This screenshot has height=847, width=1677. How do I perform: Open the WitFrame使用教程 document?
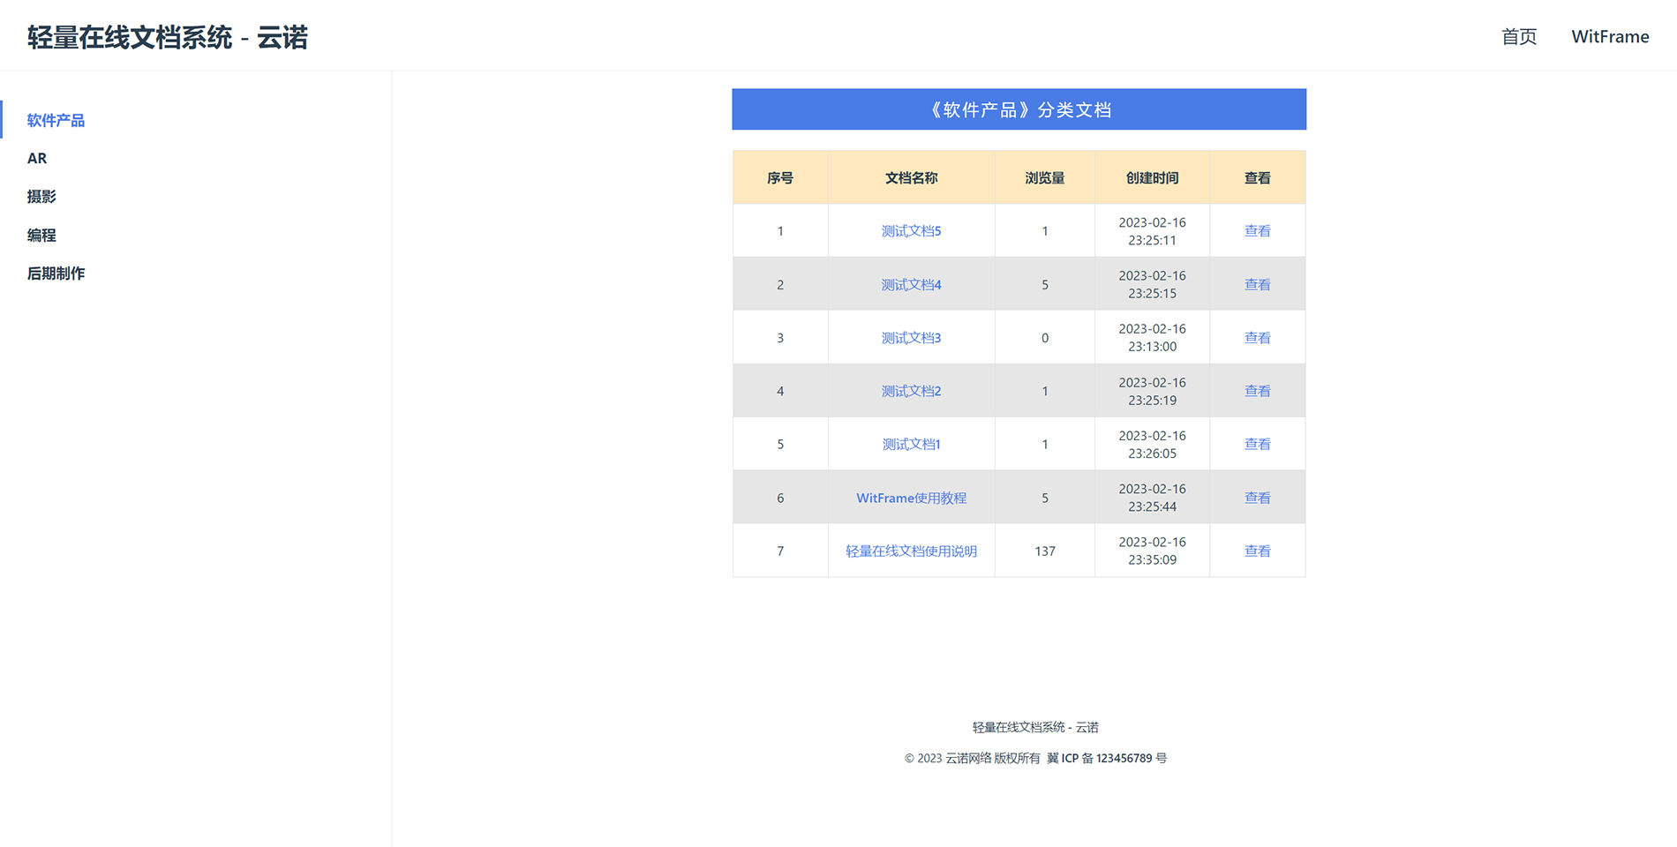click(x=910, y=497)
